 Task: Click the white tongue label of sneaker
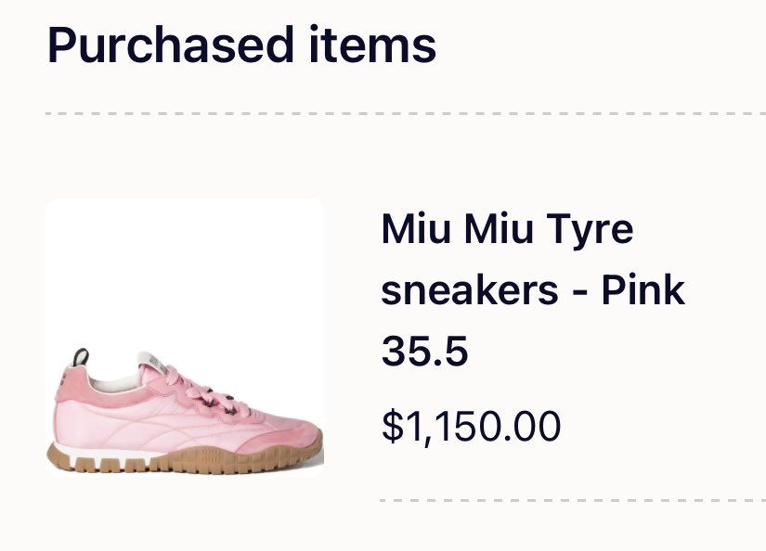[154, 362]
